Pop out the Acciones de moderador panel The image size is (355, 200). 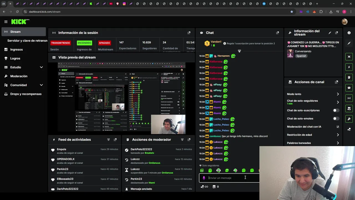tap(189, 140)
